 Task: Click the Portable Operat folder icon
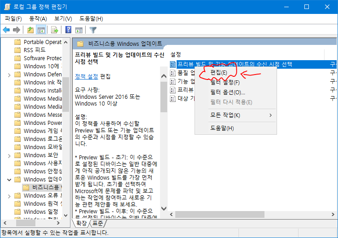pyautogui.click(x=17, y=42)
